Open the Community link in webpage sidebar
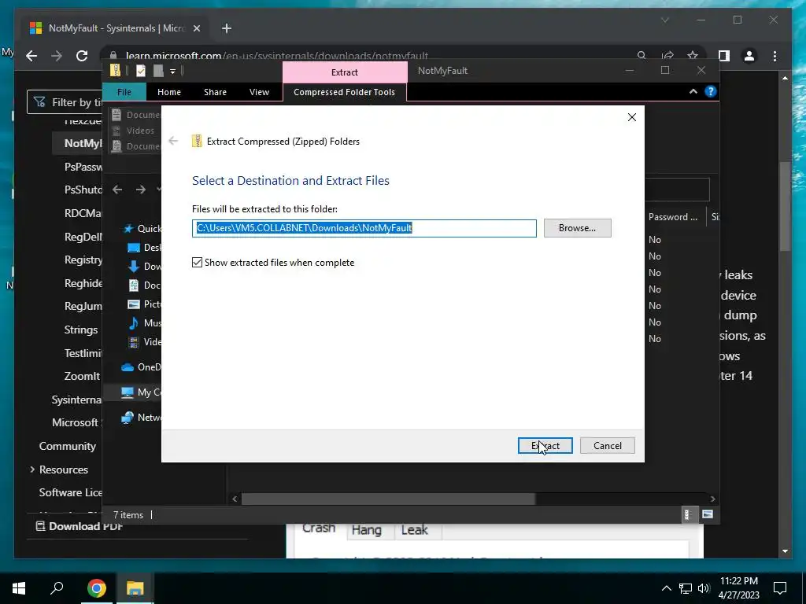Image resolution: width=806 pixels, height=604 pixels. coord(68,446)
